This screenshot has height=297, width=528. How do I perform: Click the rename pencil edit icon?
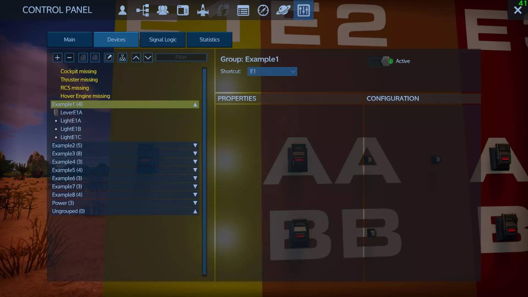(109, 57)
